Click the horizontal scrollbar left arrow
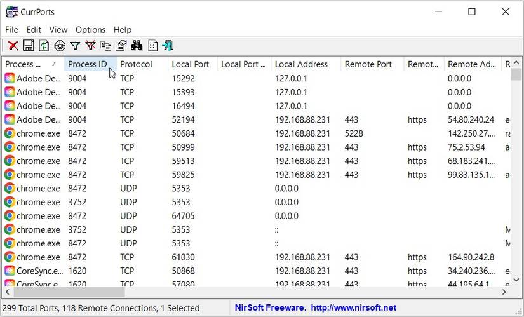Screen dimensions: 524x317 click(x=8, y=292)
